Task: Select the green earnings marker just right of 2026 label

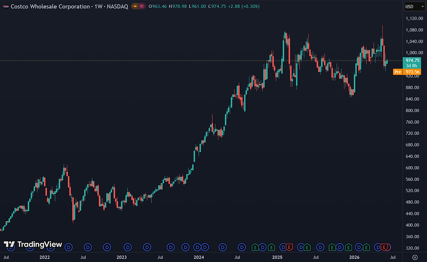Action: tap(366, 247)
